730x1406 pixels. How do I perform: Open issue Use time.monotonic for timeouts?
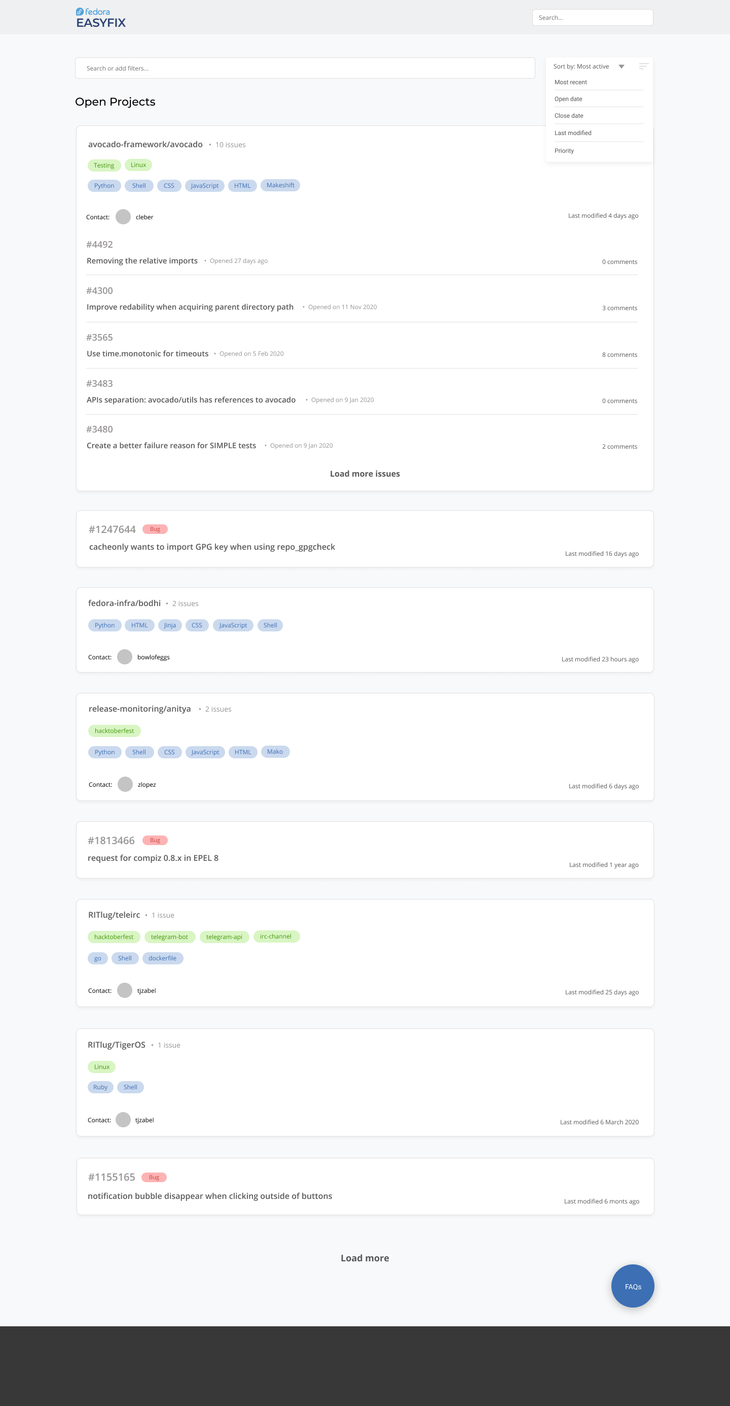147,354
